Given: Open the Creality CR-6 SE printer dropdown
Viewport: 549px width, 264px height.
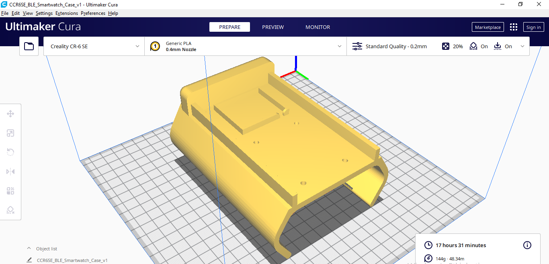Looking at the screenshot, I should tap(94, 46).
